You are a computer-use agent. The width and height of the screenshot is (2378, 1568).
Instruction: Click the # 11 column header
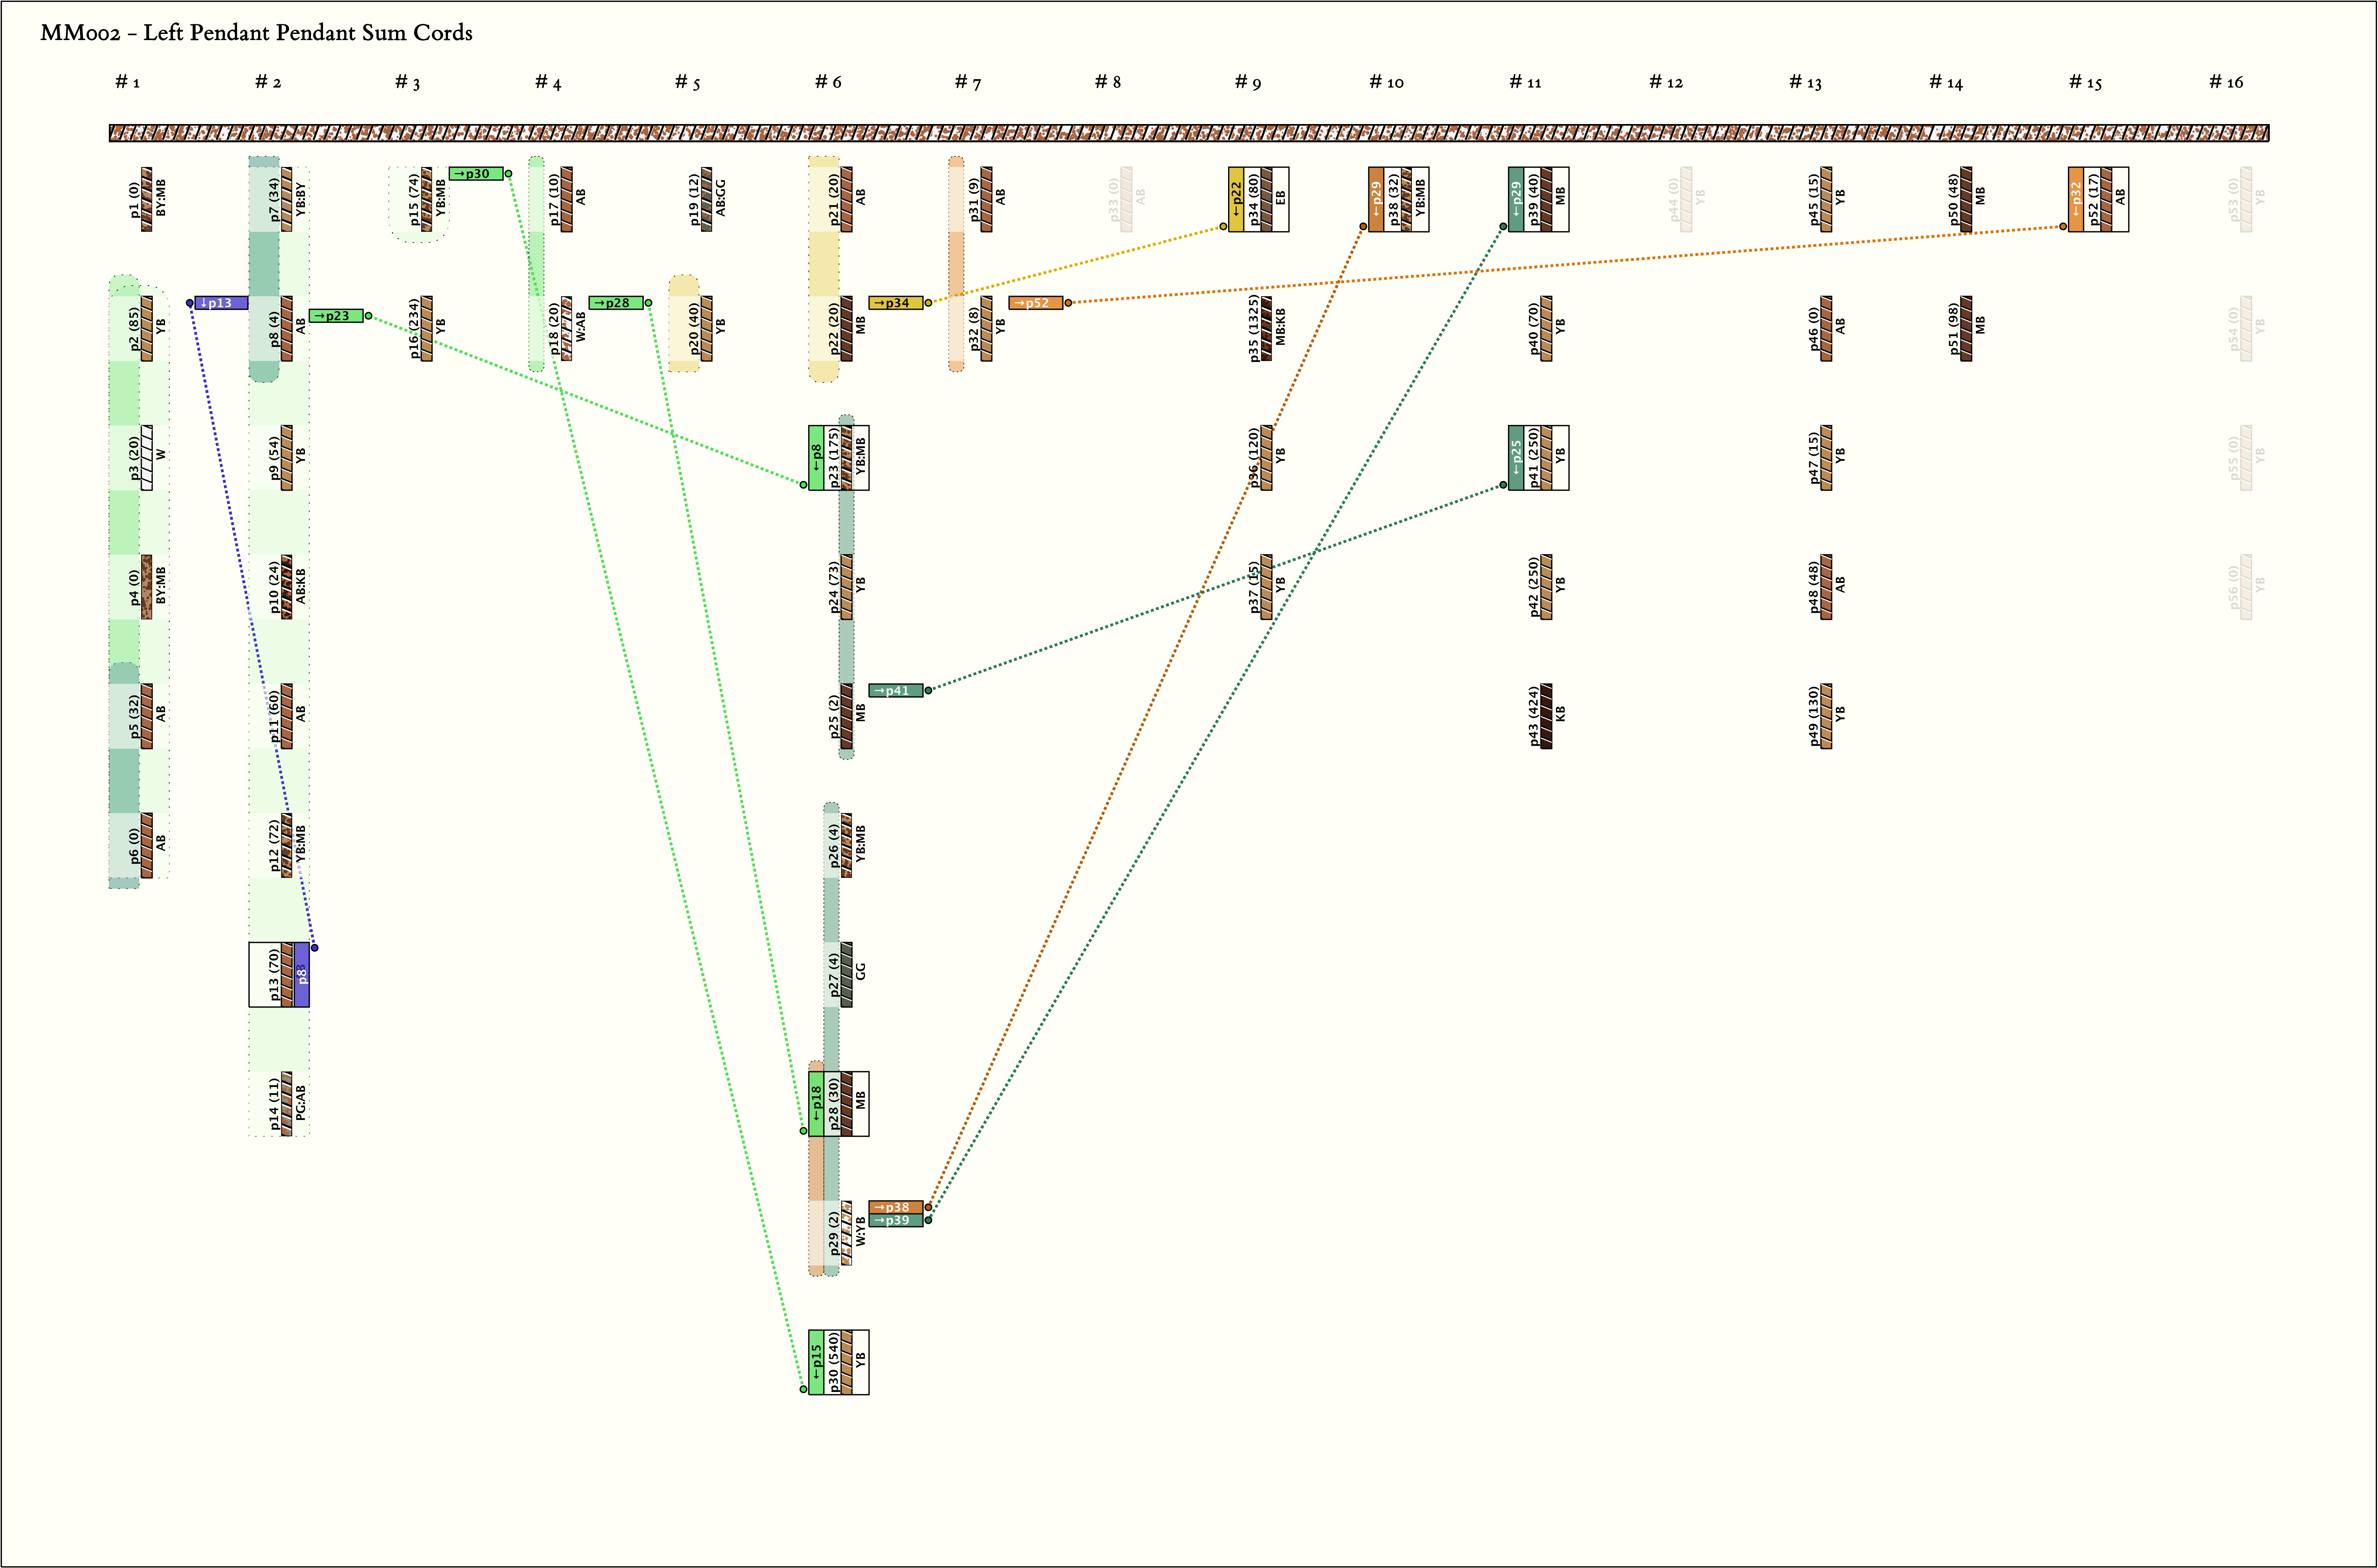click(1526, 82)
